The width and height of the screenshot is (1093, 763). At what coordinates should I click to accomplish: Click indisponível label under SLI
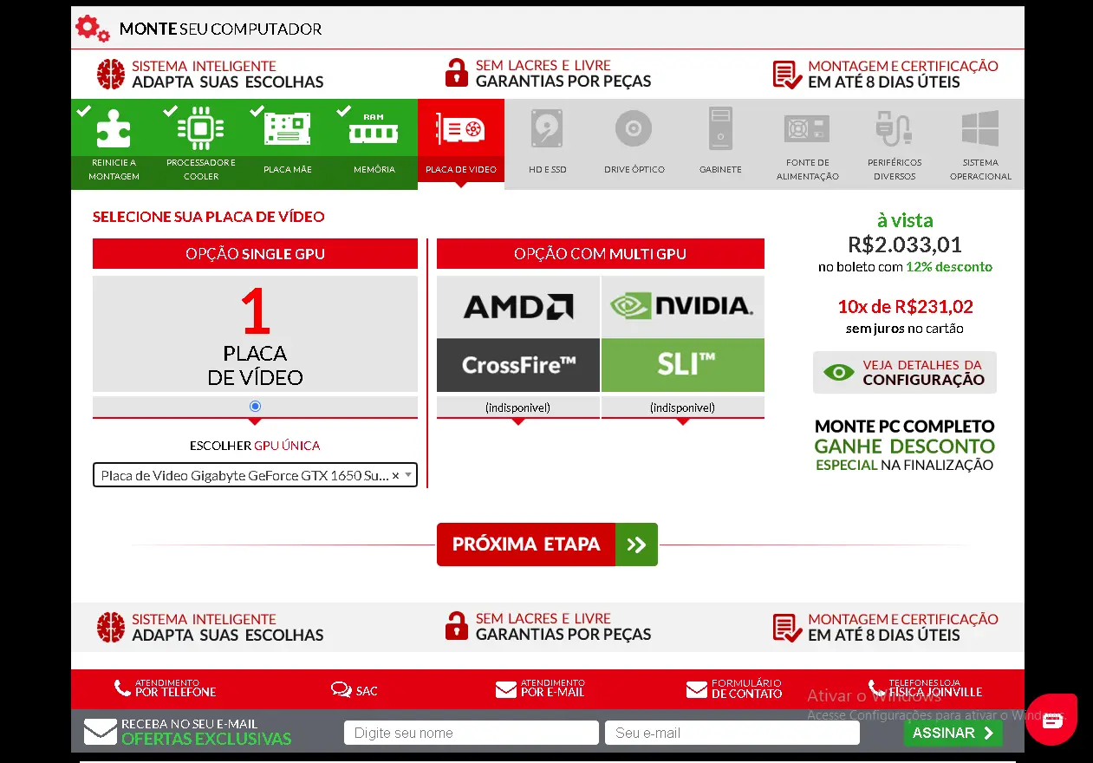683,408
